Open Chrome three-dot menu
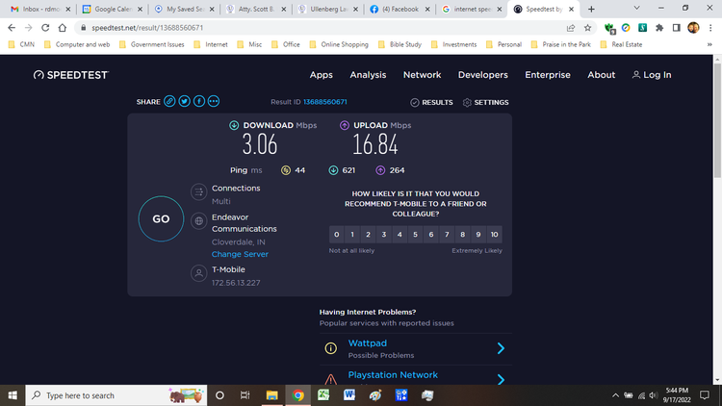 (x=710, y=28)
